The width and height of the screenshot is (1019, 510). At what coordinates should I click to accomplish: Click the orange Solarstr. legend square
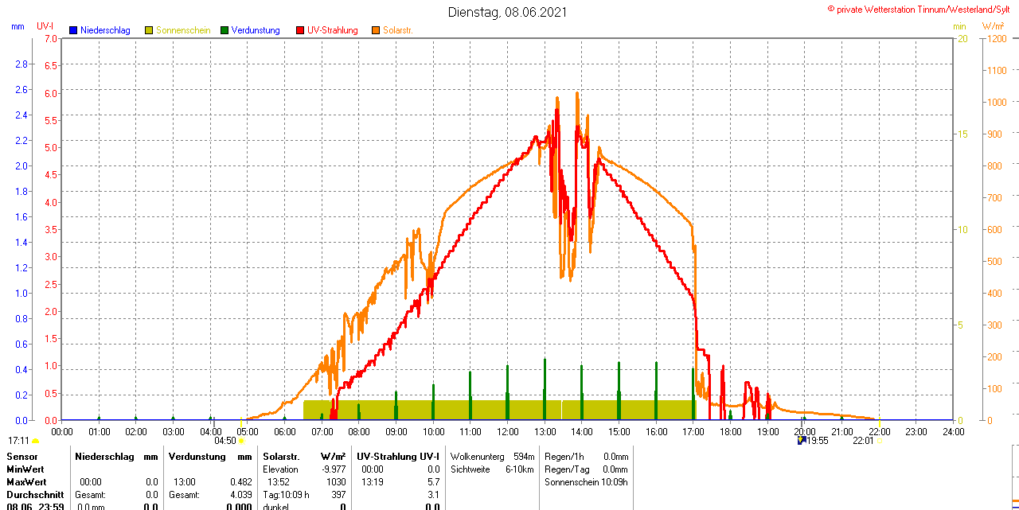click(x=376, y=30)
